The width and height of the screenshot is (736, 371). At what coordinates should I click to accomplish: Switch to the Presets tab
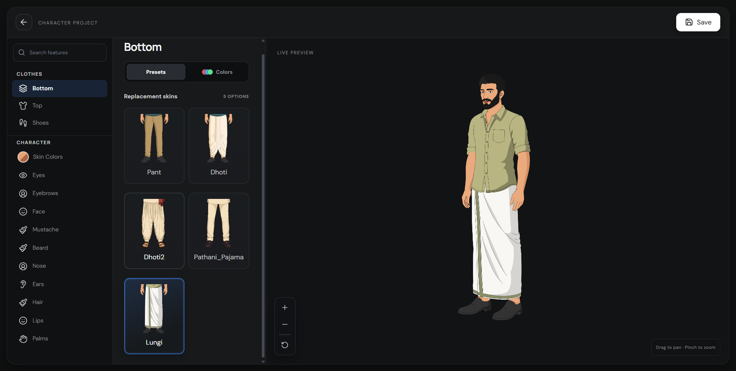[156, 72]
